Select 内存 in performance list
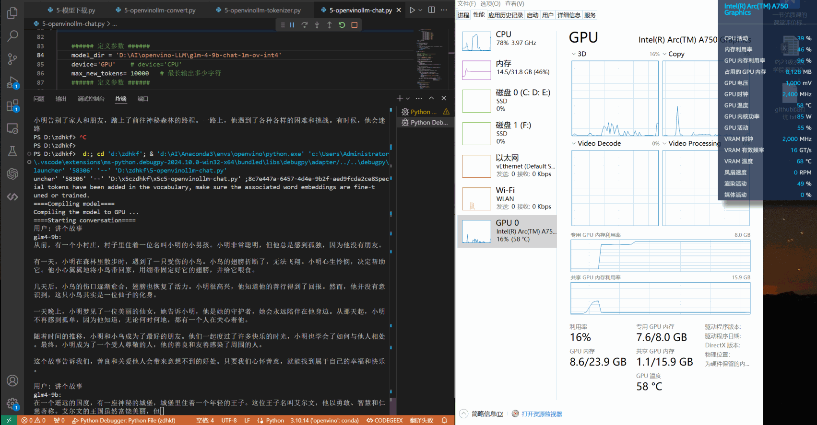Image resolution: width=817 pixels, height=425 pixels. coord(507,70)
